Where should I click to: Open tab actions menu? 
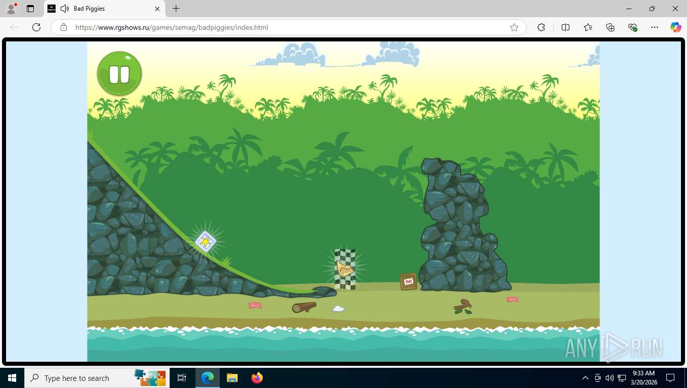[x=30, y=9]
